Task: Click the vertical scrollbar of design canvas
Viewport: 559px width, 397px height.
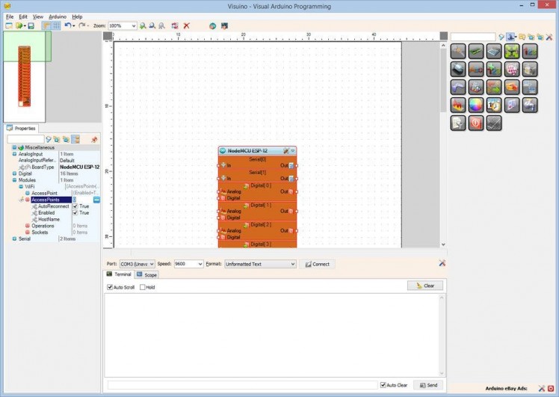Action: (x=443, y=150)
